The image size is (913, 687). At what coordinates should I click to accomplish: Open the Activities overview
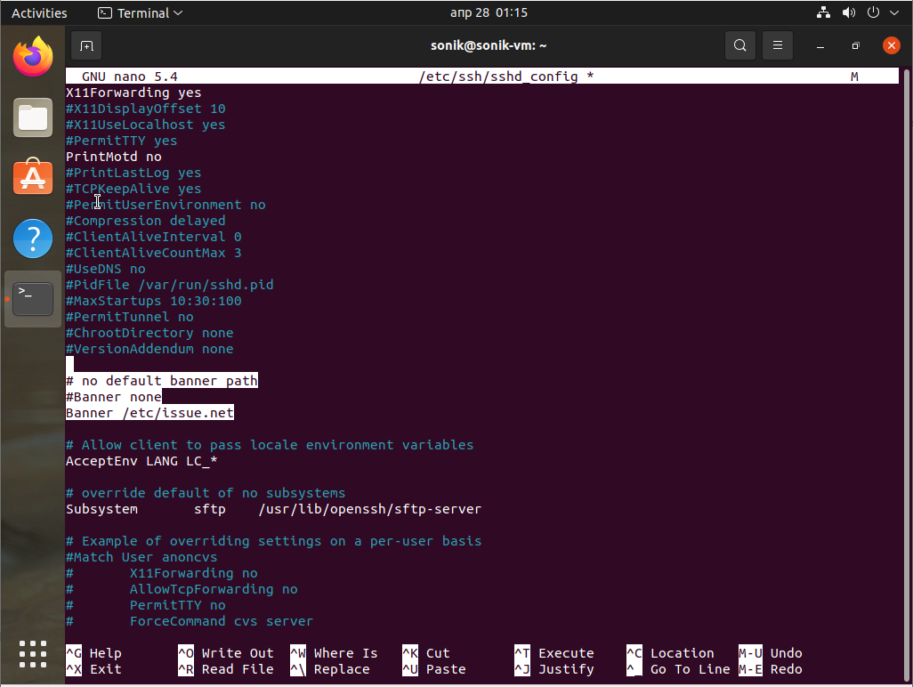tap(39, 13)
